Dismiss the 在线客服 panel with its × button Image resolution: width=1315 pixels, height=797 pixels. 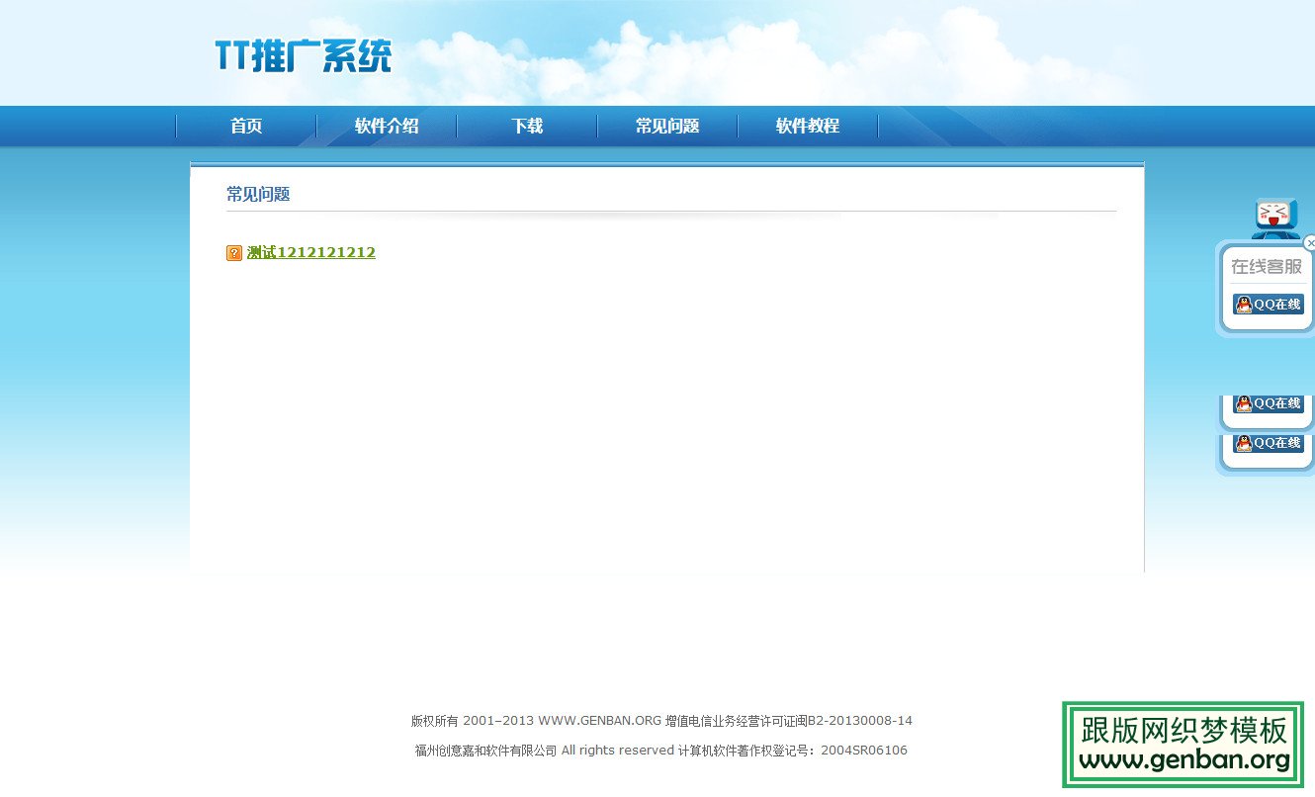pos(1311,242)
